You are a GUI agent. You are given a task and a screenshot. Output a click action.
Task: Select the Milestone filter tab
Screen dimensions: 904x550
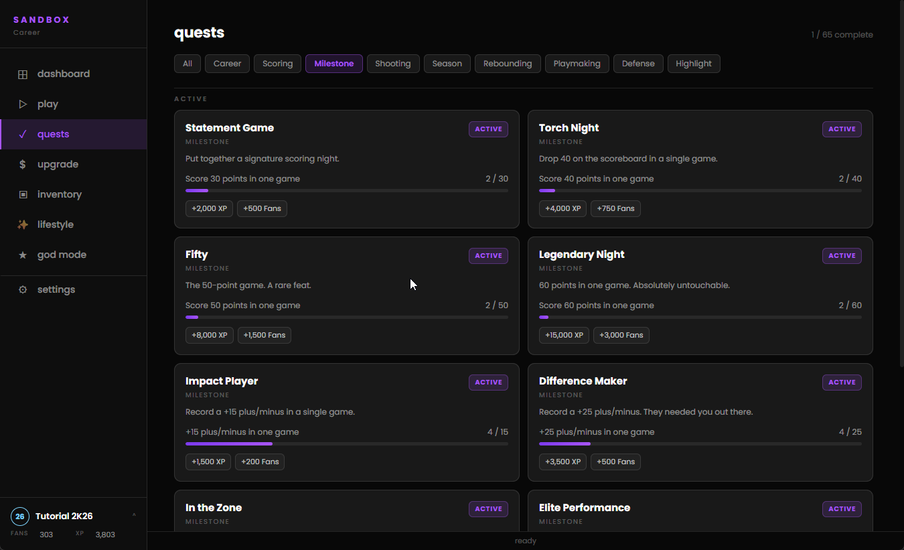tap(334, 64)
